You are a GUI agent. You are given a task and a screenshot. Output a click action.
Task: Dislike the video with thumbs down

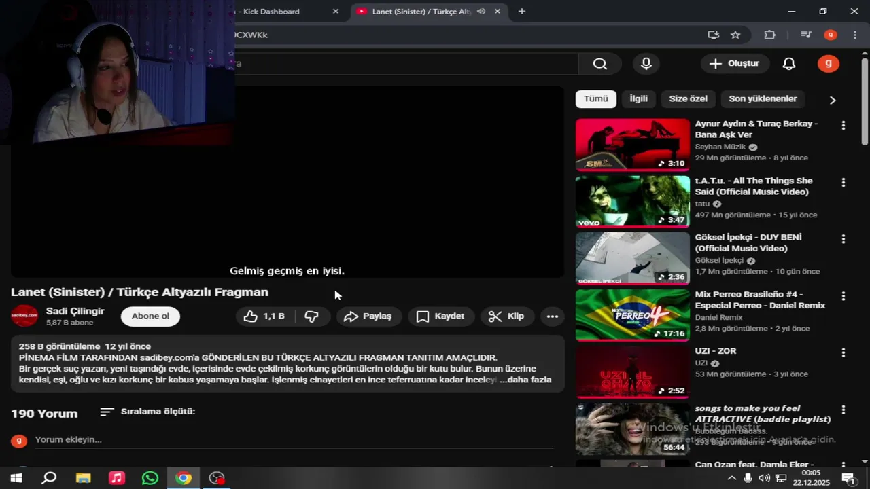(312, 316)
